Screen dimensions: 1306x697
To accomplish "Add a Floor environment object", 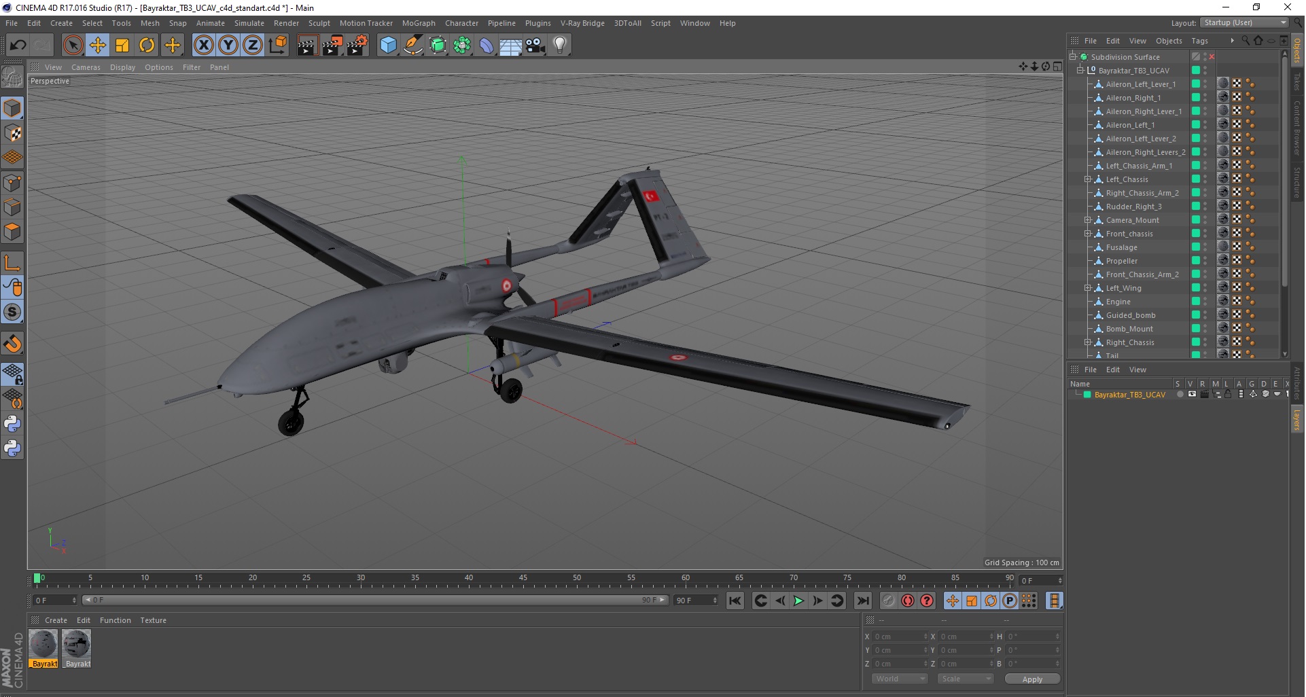I will [x=511, y=46].
